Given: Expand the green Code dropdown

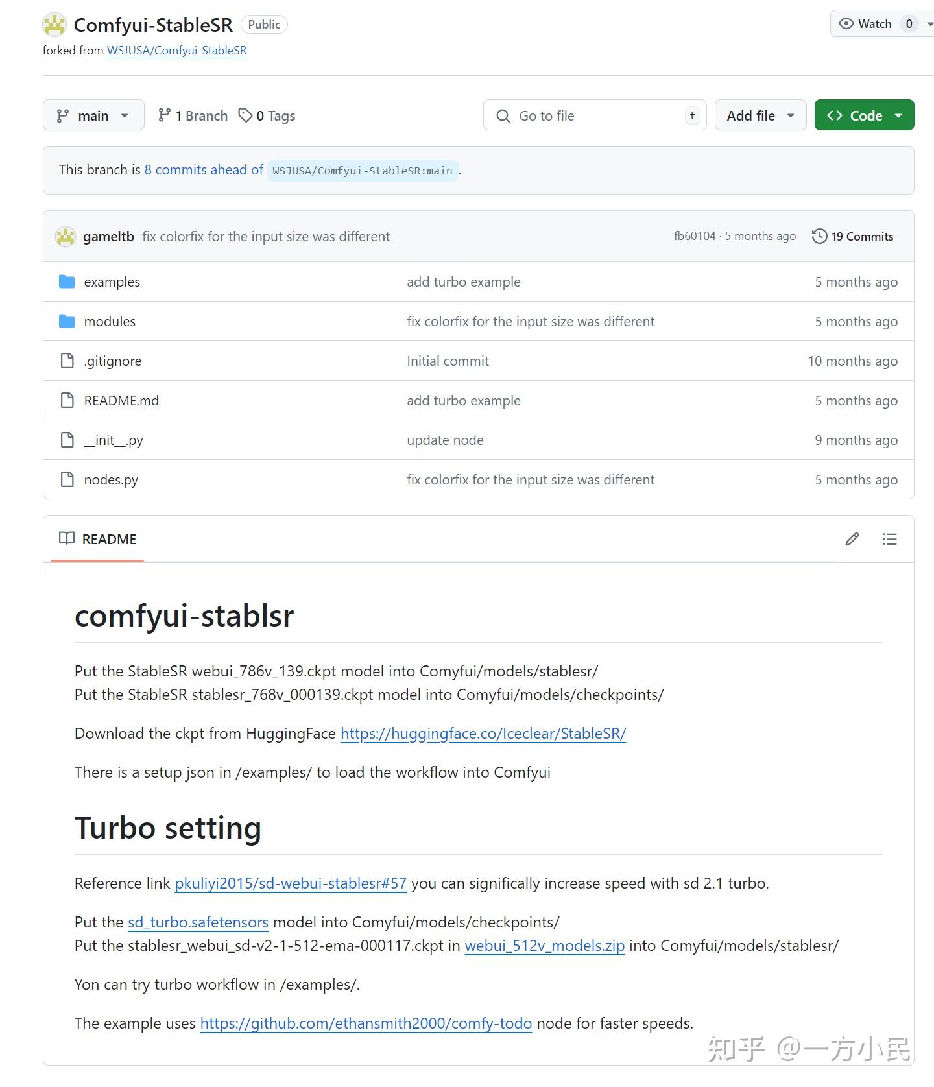Looking at the screenshot, I should pos(864,115).
